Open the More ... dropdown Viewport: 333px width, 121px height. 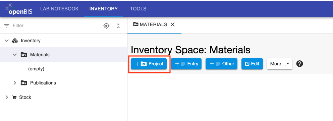pyautogui.click(x=280, y=64)
